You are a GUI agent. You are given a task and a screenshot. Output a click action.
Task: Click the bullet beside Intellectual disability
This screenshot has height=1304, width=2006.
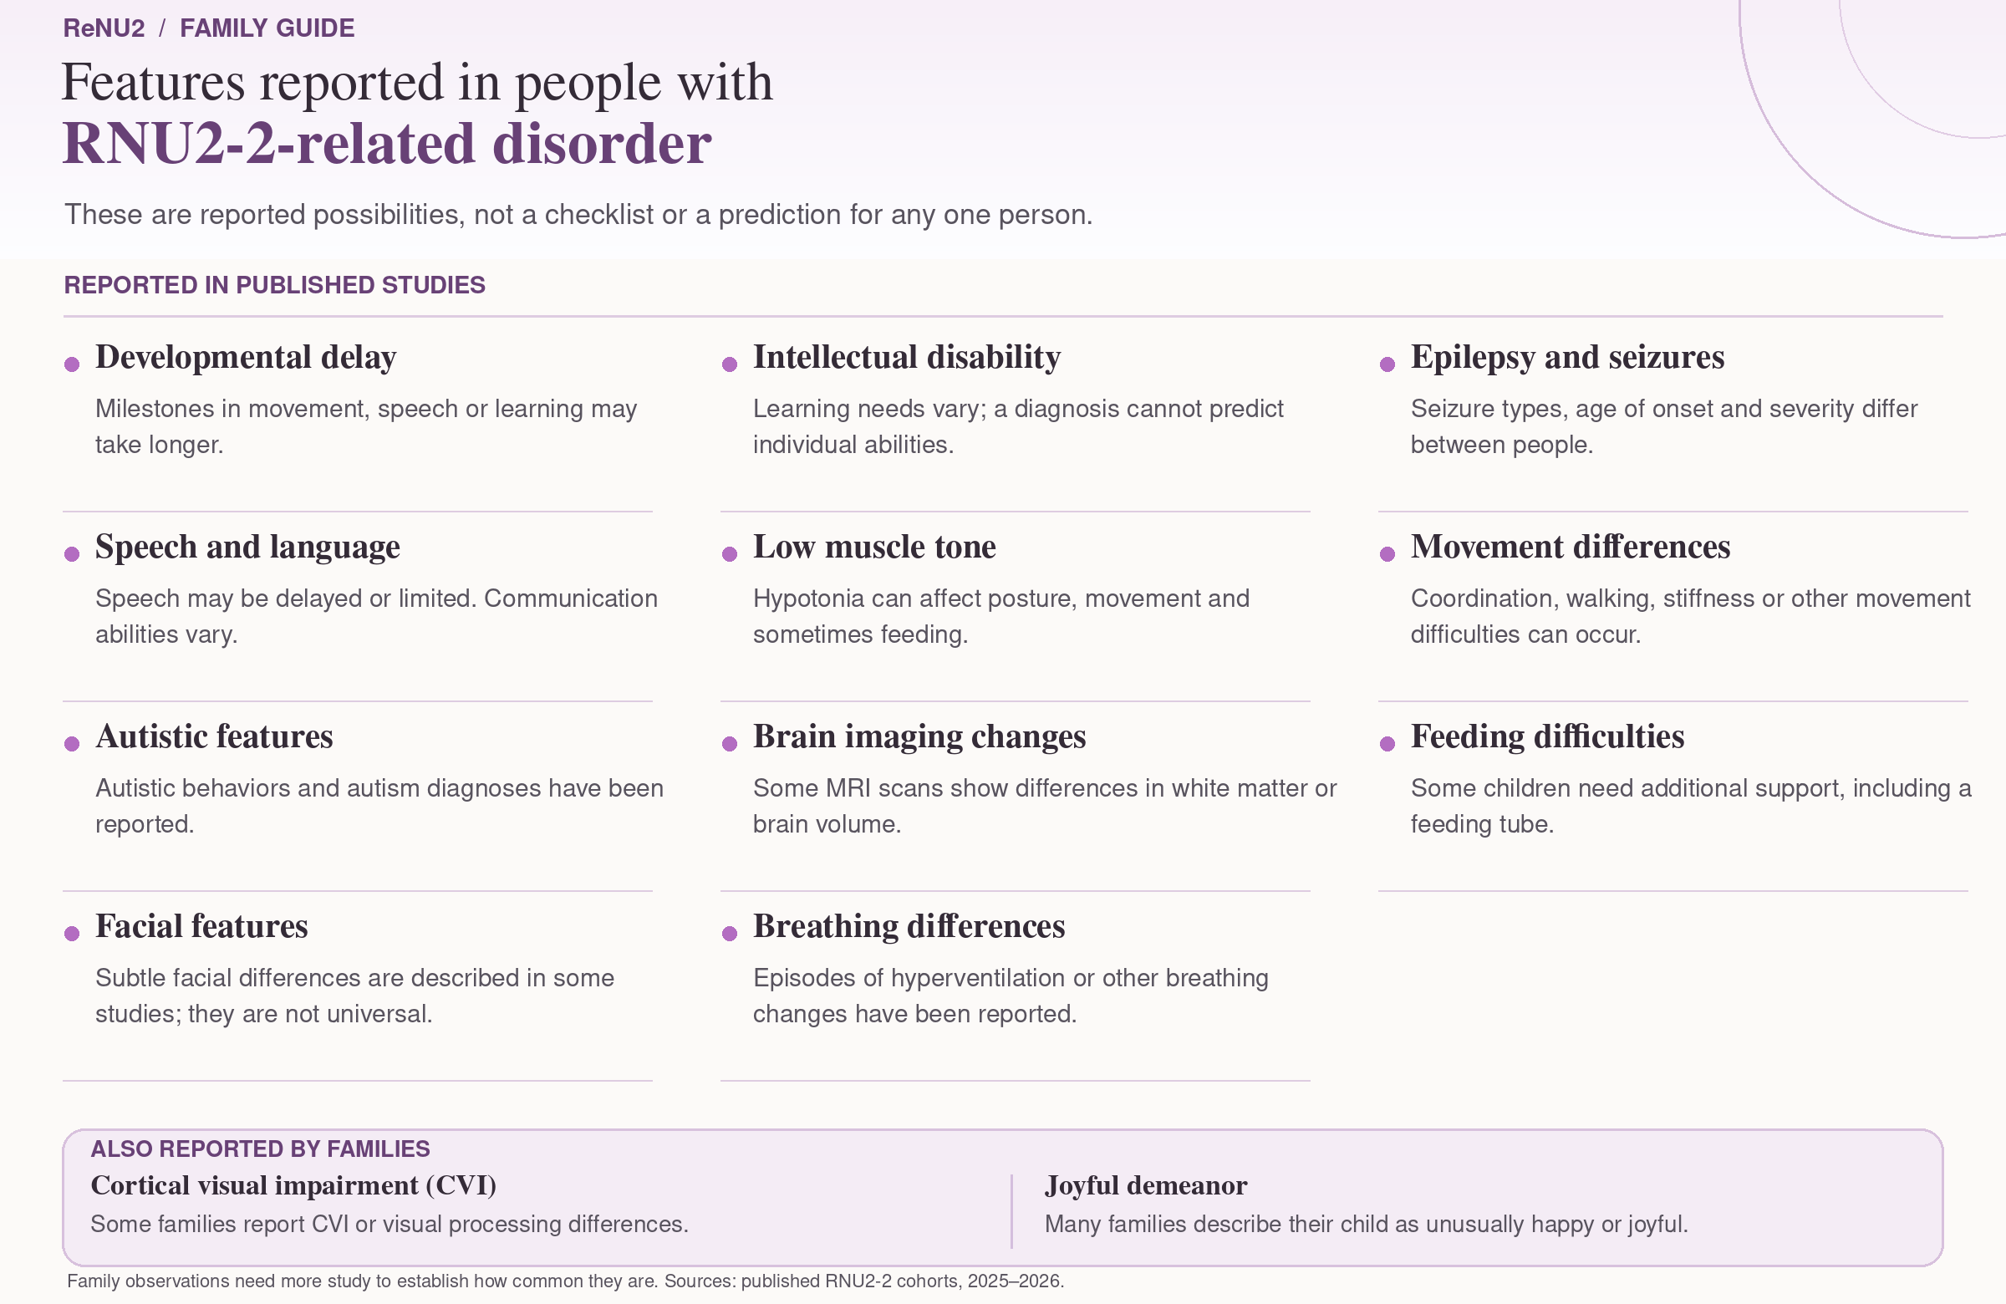point(730,364)
